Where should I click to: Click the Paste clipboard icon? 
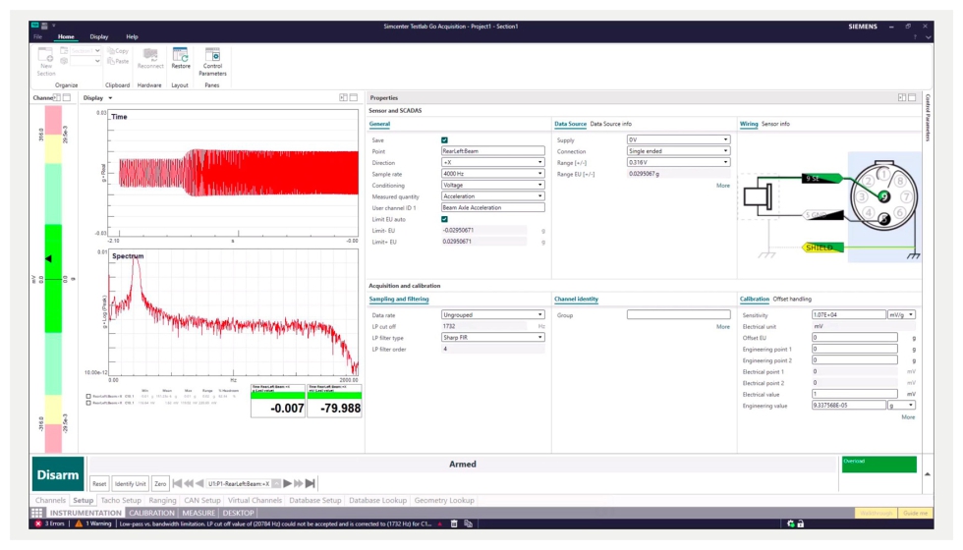tap(111, 61)
